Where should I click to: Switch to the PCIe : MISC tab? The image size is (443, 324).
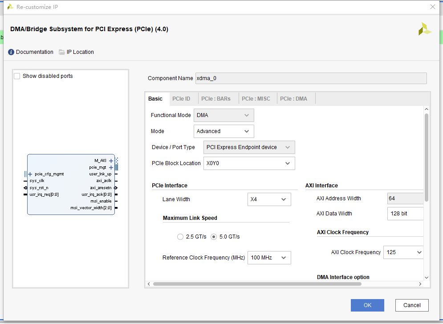(x=256, y=99)
